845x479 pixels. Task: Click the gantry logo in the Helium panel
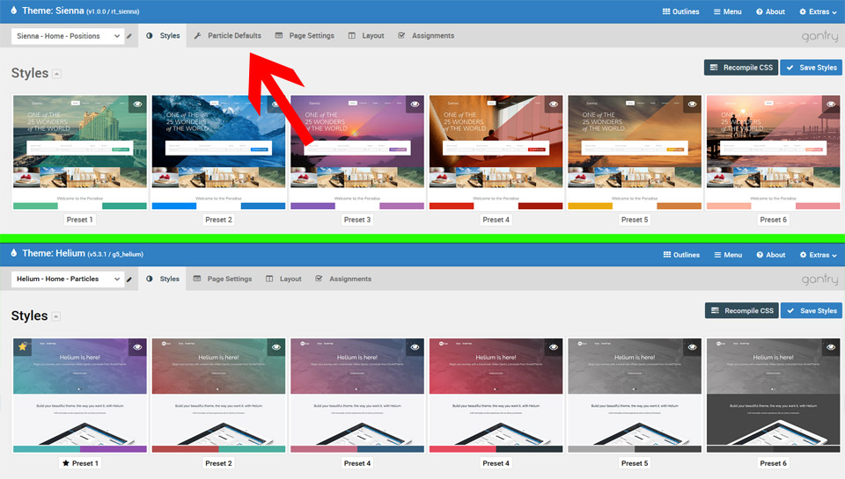pos(819,279)
